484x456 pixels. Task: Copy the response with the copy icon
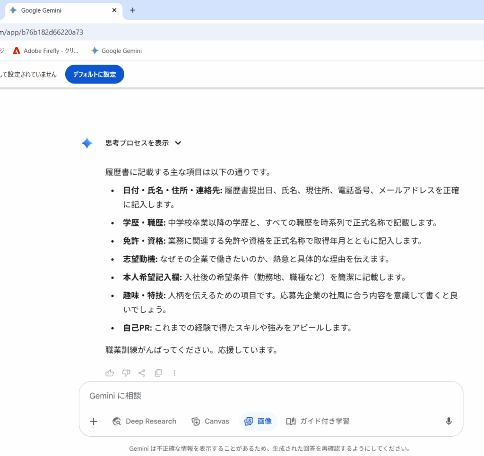pyautogui.click(x=158, y=373)
